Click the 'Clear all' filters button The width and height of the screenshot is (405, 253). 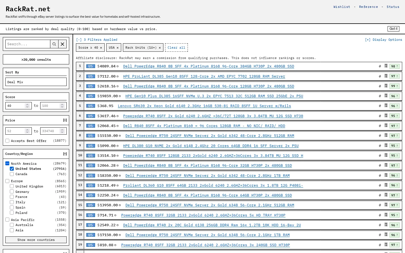pyautogui.click(x=176, y=48)
